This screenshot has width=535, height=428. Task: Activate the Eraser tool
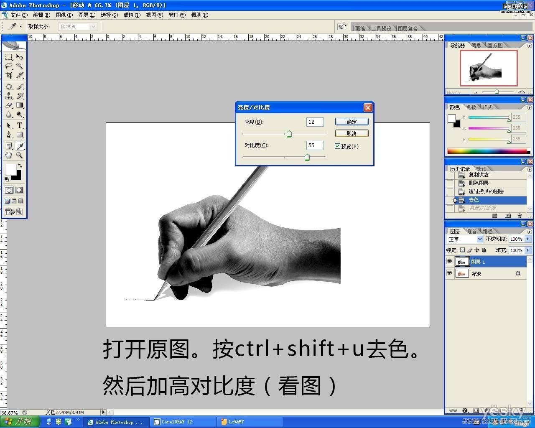9,105
